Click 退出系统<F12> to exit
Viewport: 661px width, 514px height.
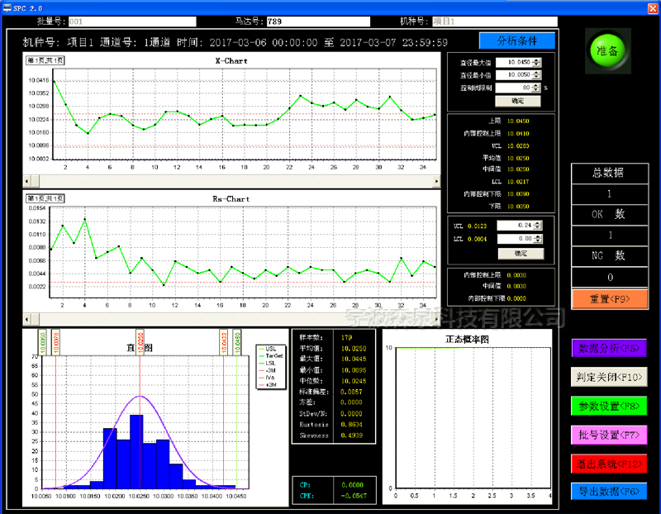(x=610, y=463)
